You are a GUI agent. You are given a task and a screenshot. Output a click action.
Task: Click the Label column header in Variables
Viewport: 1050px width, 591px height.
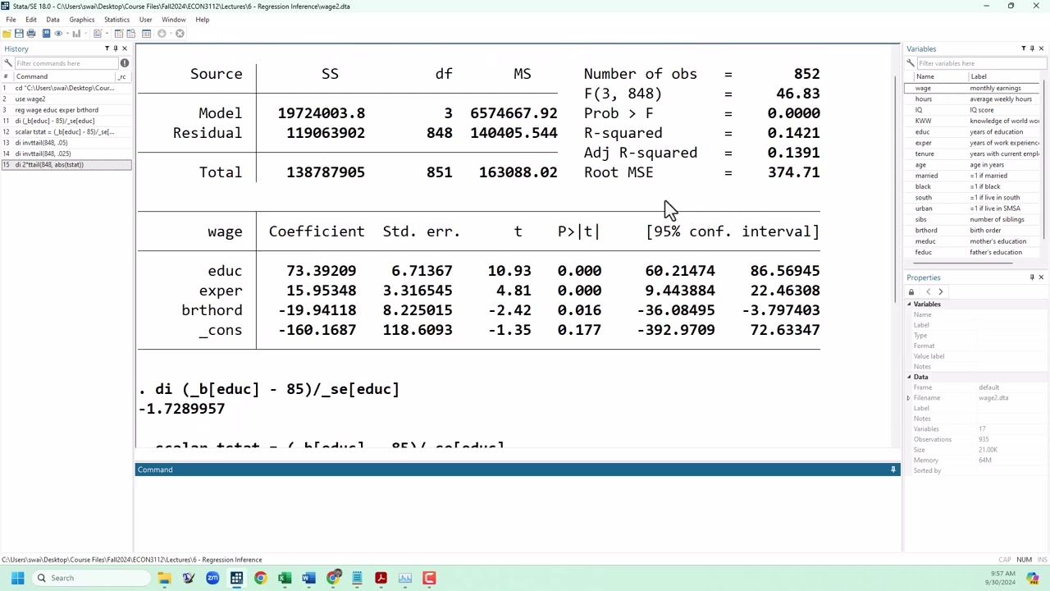(x=1003, y=76)
